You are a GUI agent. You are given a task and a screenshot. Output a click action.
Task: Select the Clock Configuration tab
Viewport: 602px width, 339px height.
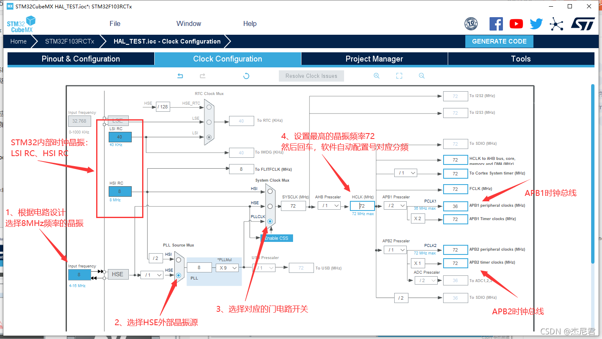point(227,59)
